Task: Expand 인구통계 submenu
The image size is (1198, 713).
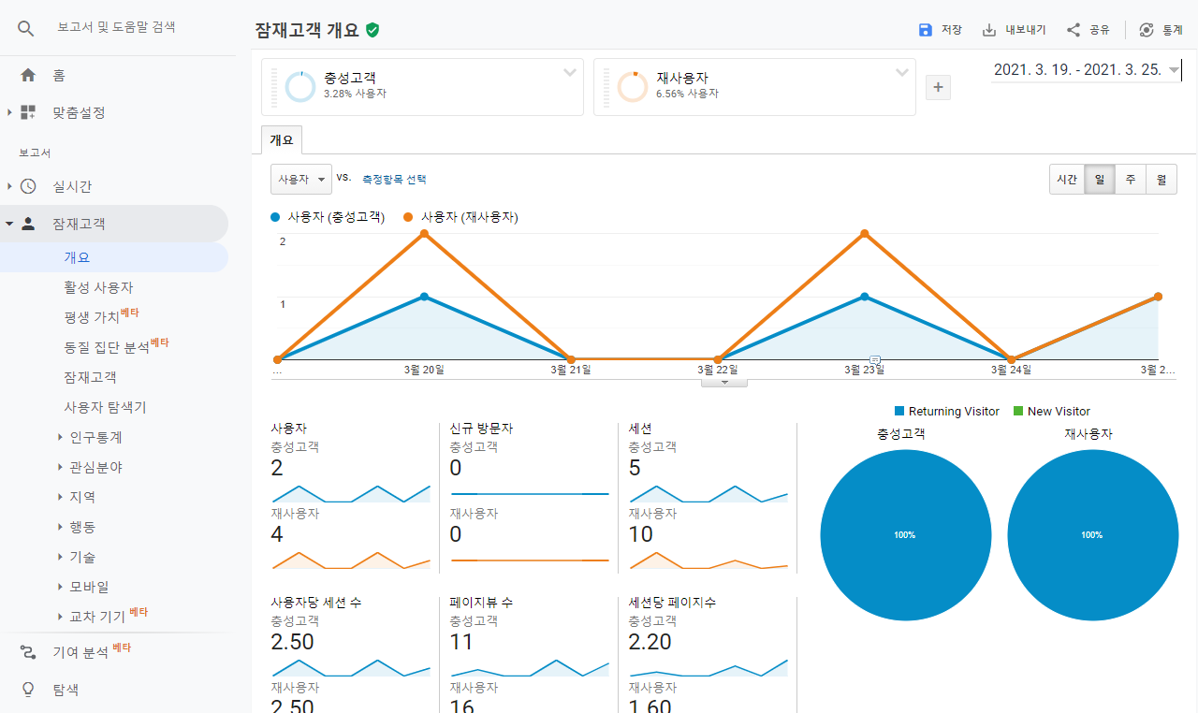Action: point(60,437)
